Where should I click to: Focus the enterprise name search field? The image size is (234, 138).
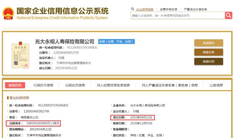tap(178, 16)
